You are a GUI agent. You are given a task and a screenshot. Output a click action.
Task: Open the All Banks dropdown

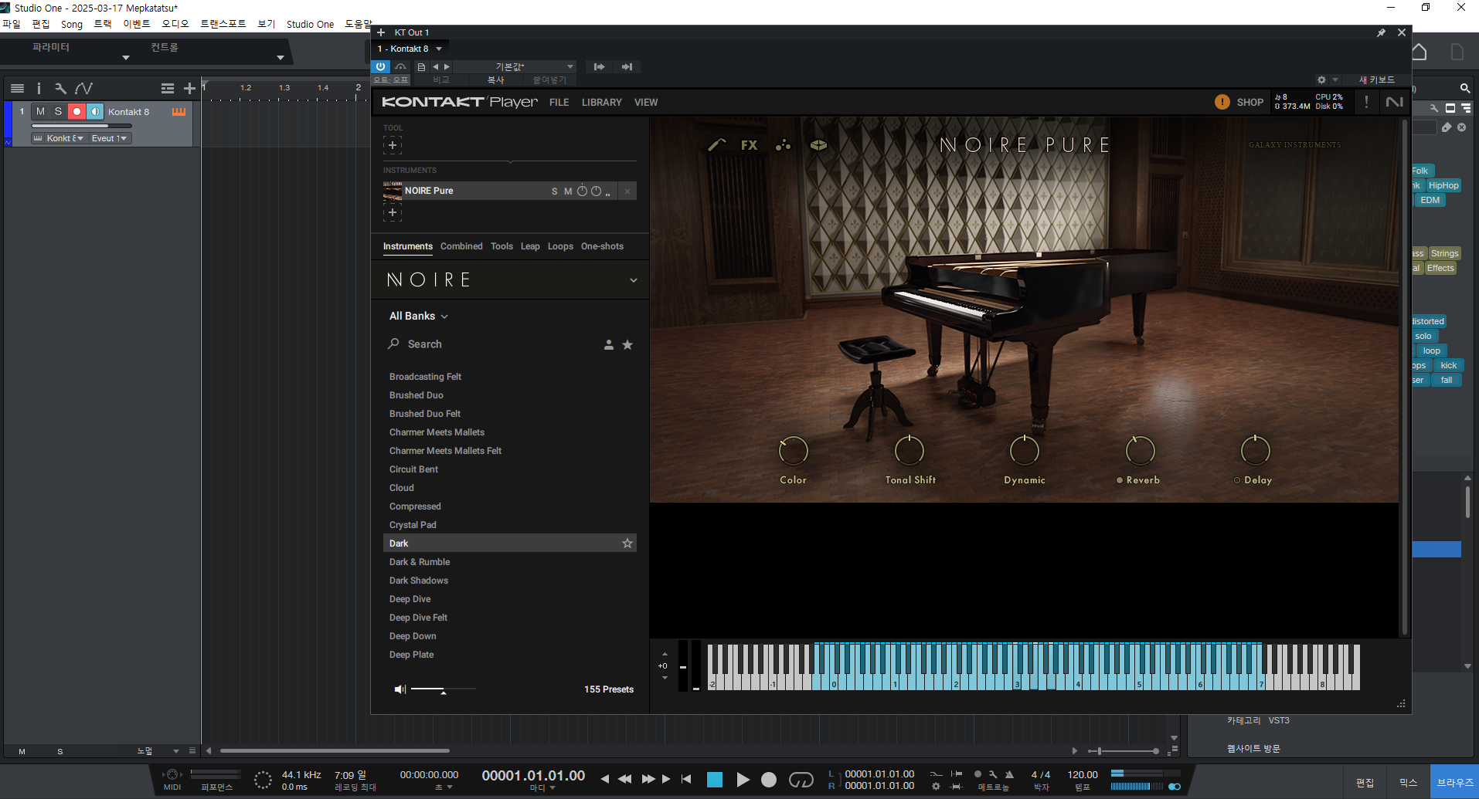point(418,317)
